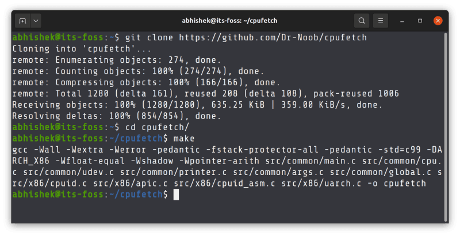460x236 pixels.
Task: Click the blinking cursor block at last prompt
Action: click(x=177, y=195)
